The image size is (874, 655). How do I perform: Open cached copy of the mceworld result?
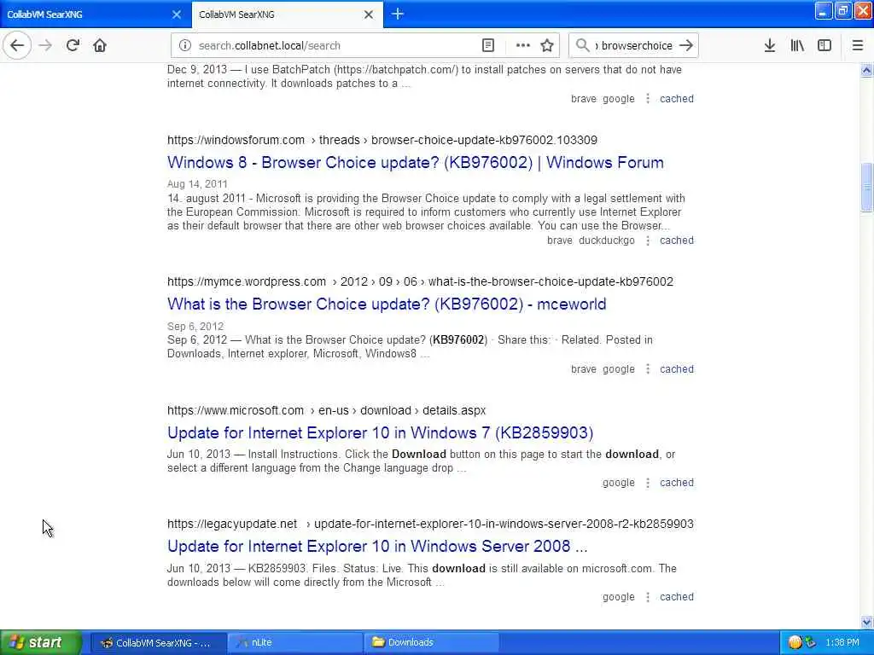coord(677,369)
